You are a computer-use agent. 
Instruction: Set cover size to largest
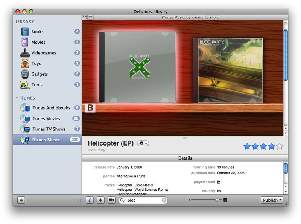[225, 200]
